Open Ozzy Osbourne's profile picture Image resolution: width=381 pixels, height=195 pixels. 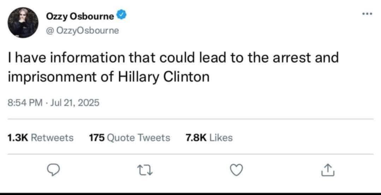pyautogui.click(x=23, y=23)
